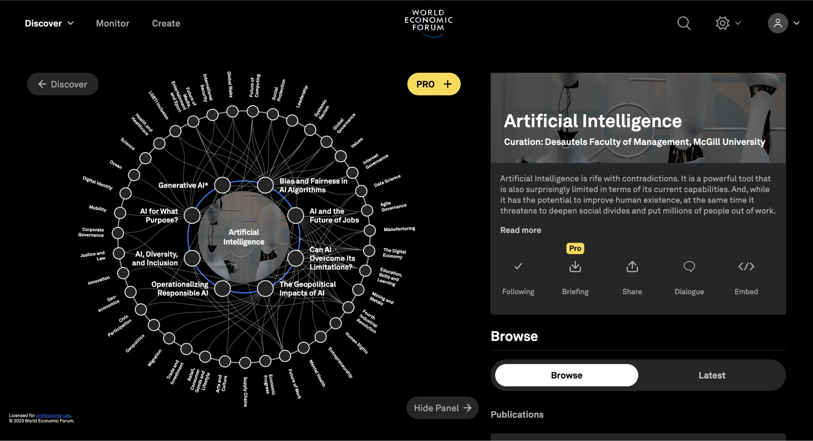Screen dimensions: 813x441
Task: Click the Share upload icon
Action: point(632,266)
